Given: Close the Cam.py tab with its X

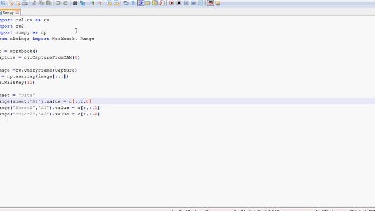Looking at the screenshot, I should pyautogui.click(x=18, y=12).
